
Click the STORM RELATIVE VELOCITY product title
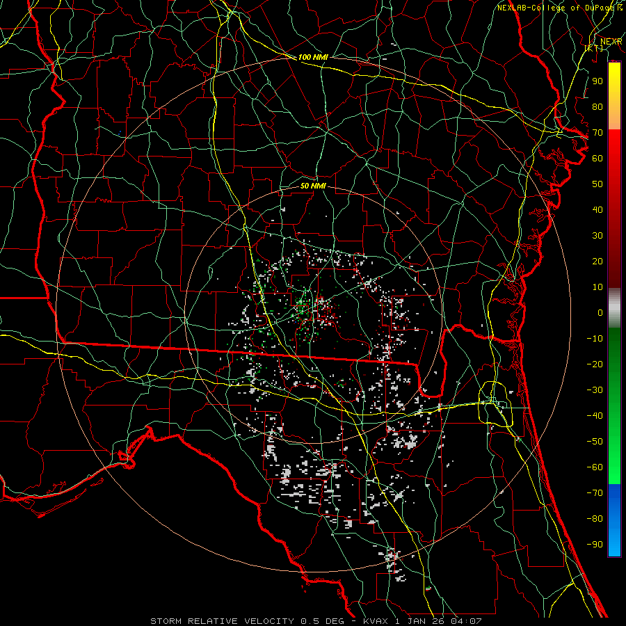222,621
